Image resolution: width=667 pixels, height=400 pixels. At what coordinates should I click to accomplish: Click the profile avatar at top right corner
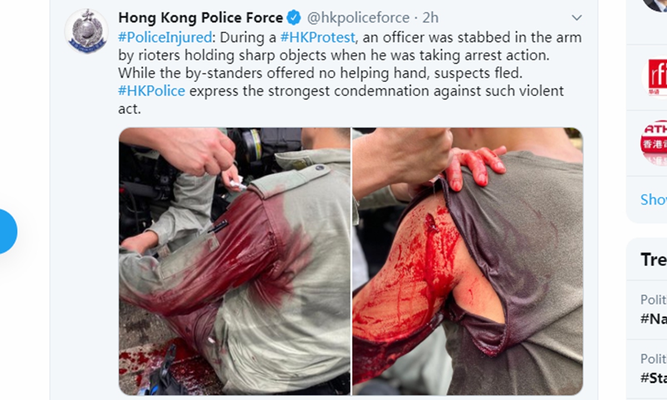point(656,4)
